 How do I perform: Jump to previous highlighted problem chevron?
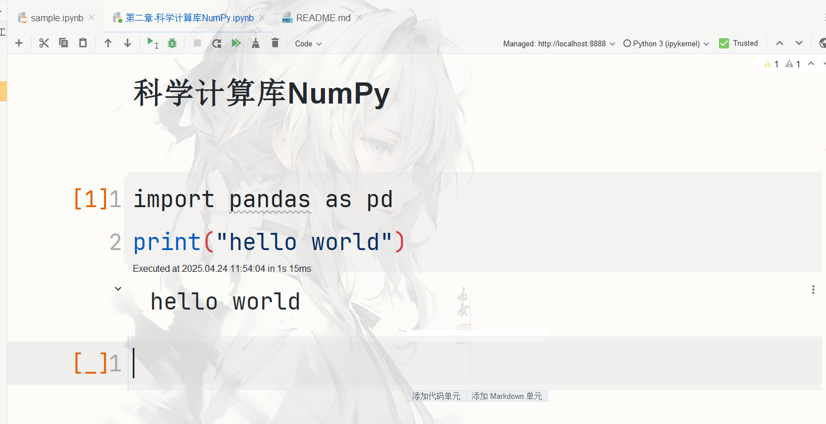(811, 64)
